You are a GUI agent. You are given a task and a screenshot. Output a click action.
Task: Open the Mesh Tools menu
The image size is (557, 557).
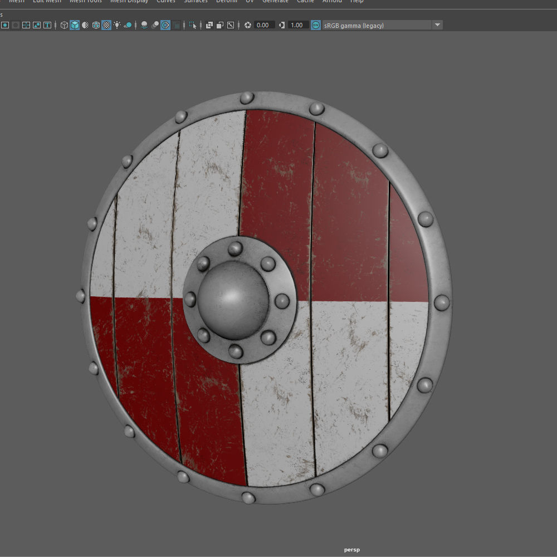pos(86,2)
